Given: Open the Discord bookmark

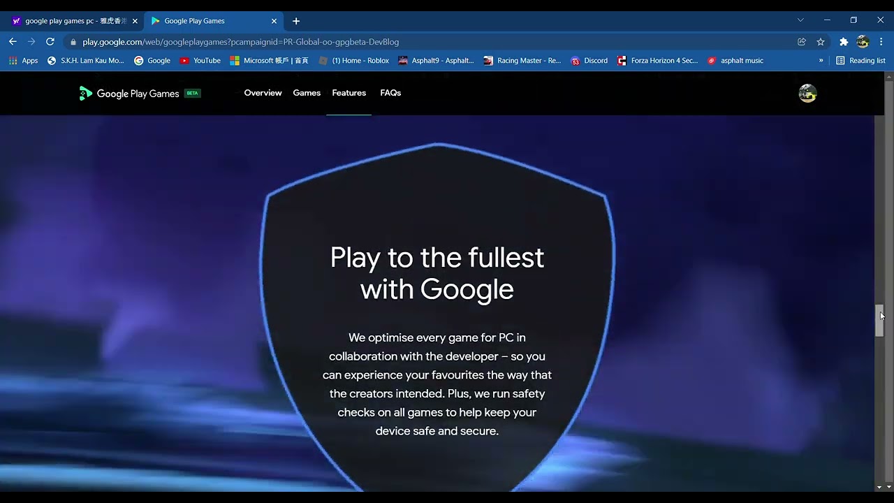Looking at the screenshot, I should pyautogui.click(x=589, y=61).
